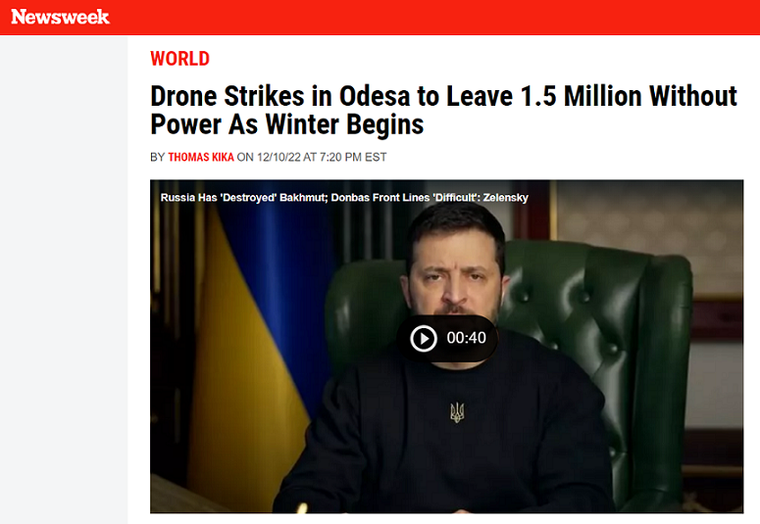Click the 12/10/22 publication date
Screen dimensions: 760x524
click(x=279, y=158)
